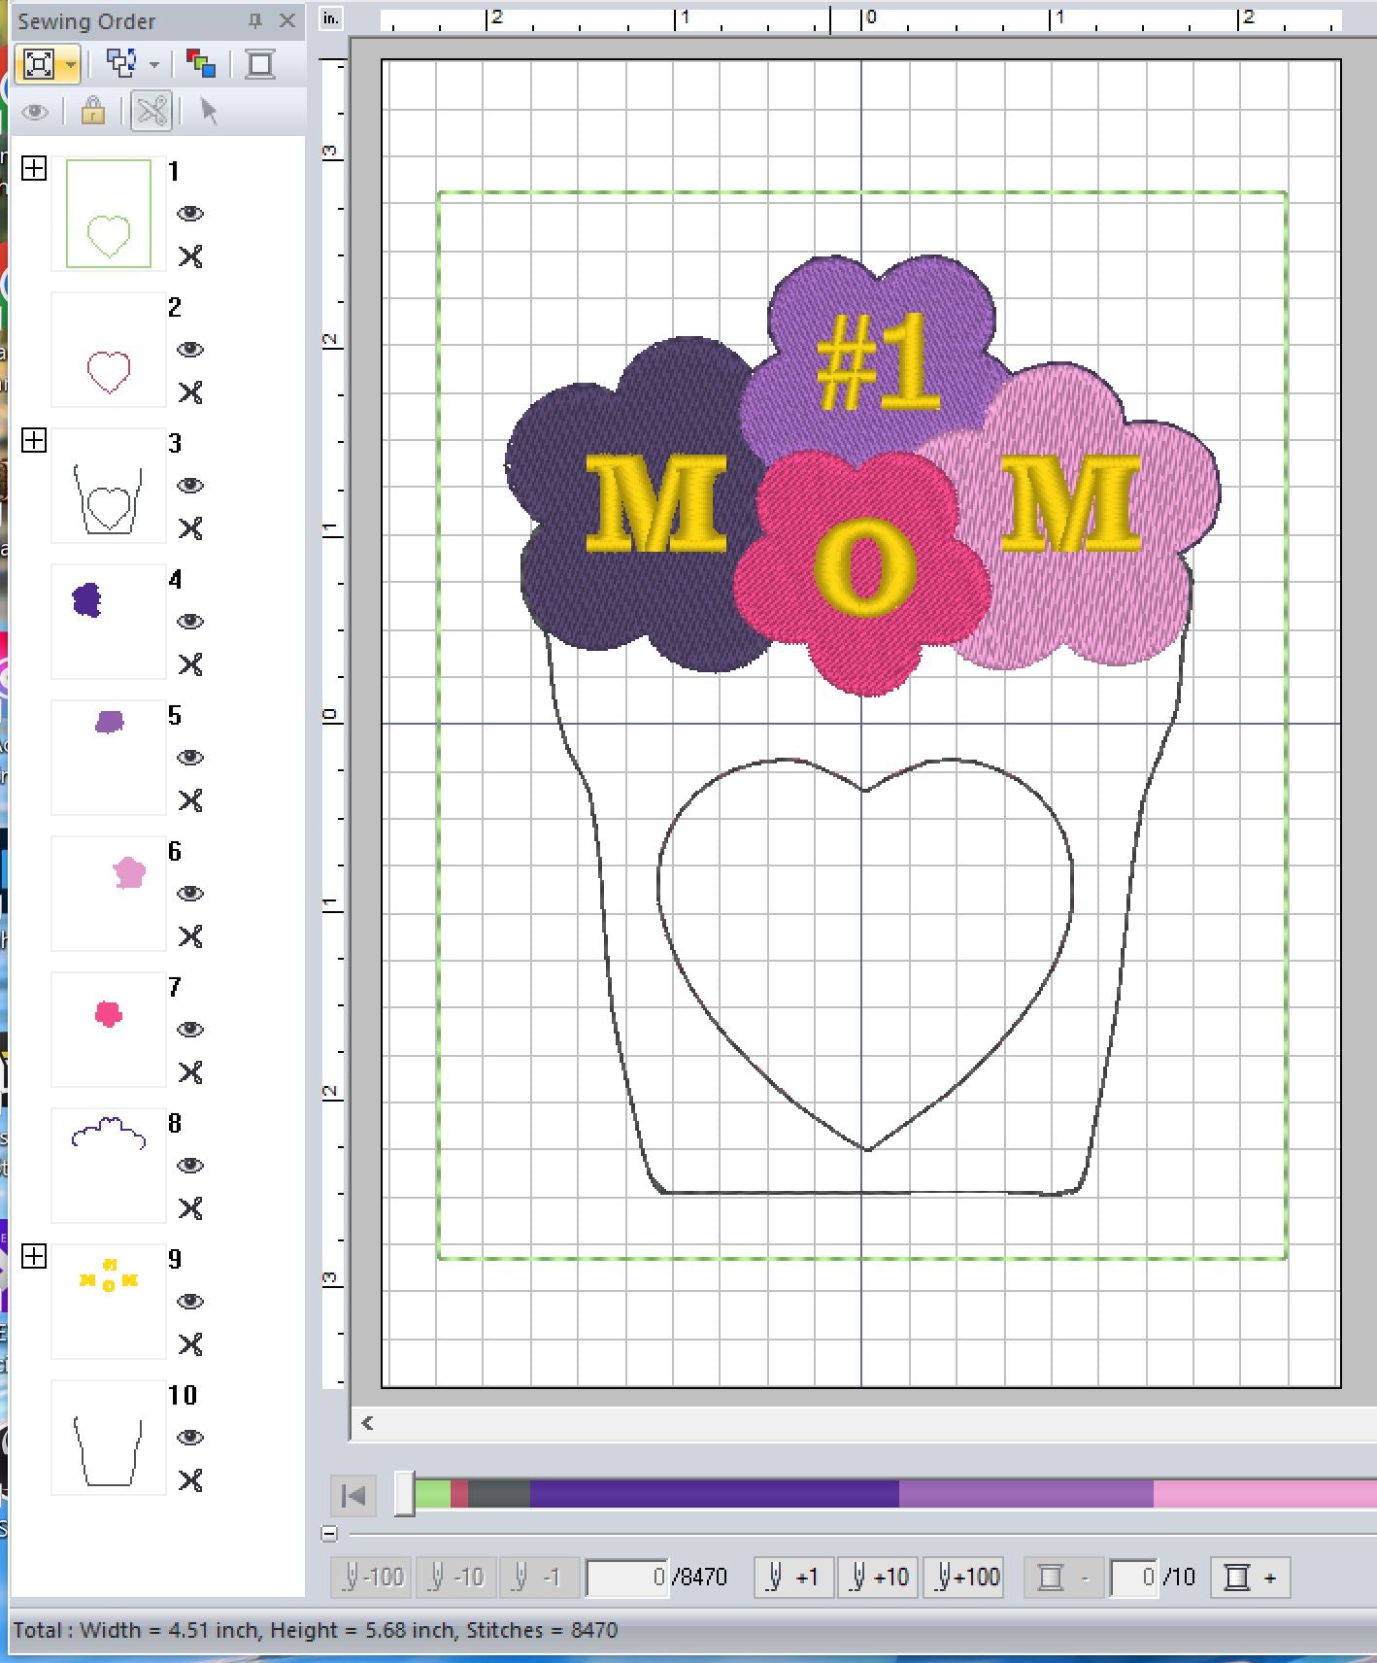This screenshot has height=1663, width=1377.
Task: Select the hot pink flower thumbnail, item 7
Action: click(x=109, y=1030)
